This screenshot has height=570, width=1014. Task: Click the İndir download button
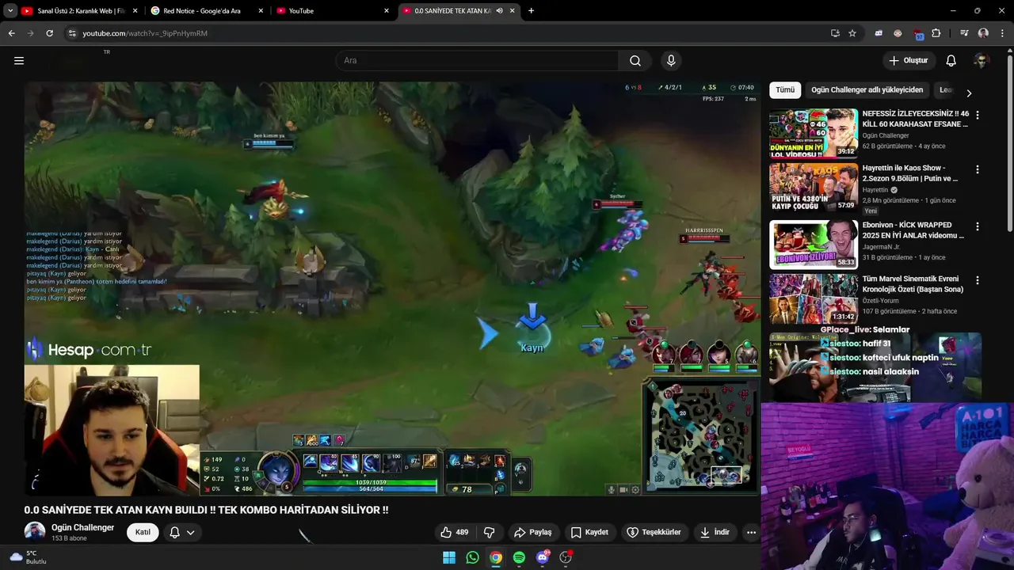[x=715, y=532]
